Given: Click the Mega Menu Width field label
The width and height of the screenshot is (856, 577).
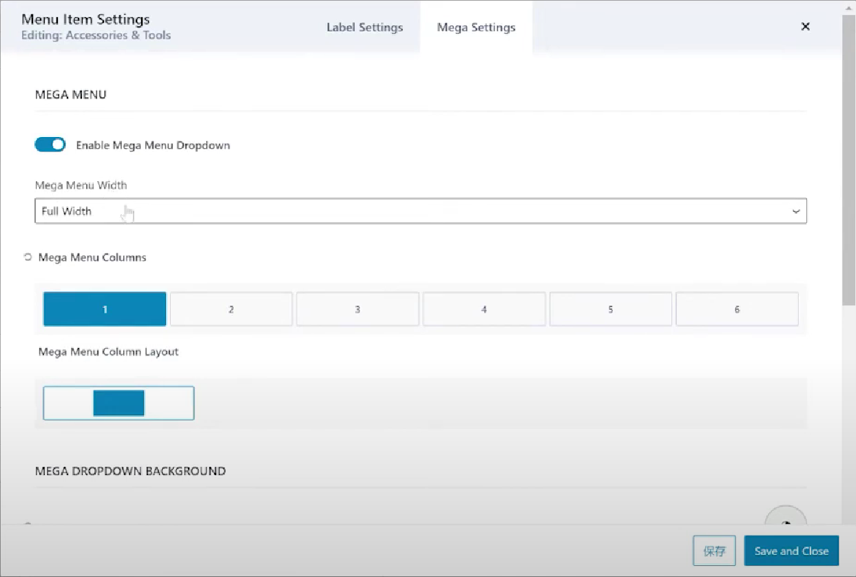Looking at the screenshot, I should click(81, 185).
